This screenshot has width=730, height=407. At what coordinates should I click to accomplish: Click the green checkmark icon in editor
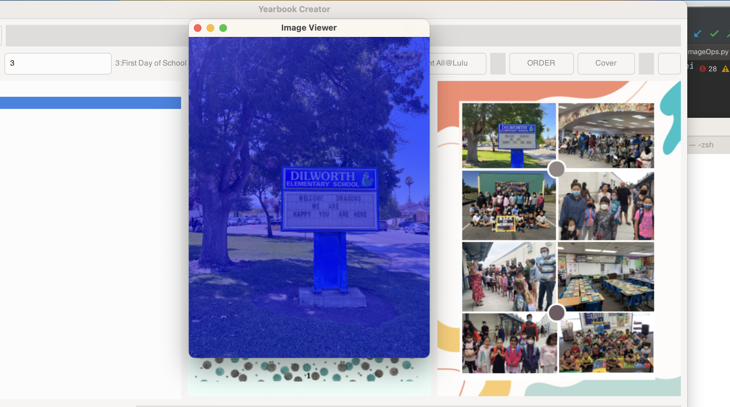pyautogui.click(x=714, y=33)
